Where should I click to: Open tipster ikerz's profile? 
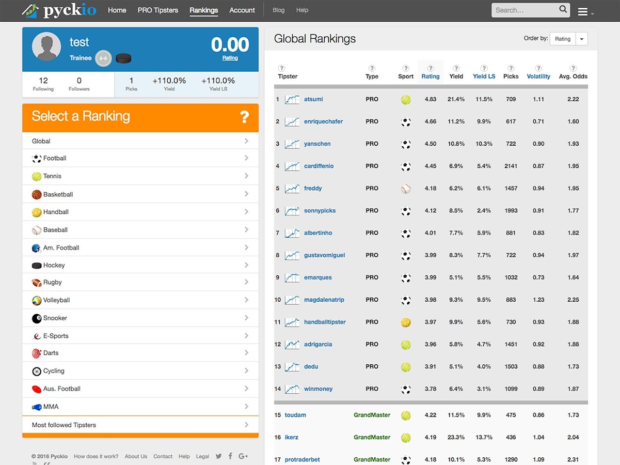pos(292,437)
